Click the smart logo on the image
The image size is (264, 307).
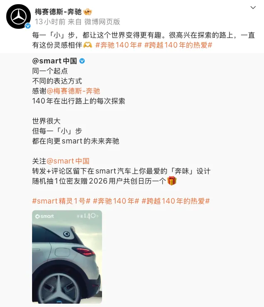click(x=45, y=216)
